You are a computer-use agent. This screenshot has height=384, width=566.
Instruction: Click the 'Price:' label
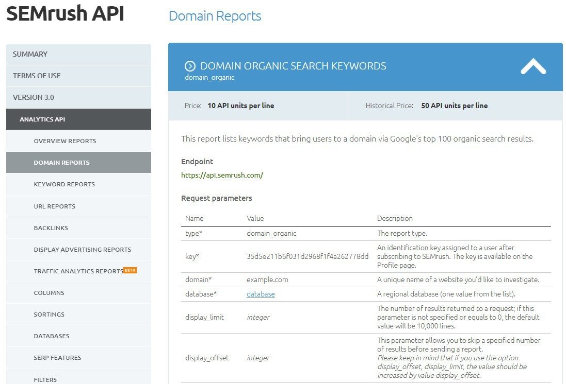(193, 106)
